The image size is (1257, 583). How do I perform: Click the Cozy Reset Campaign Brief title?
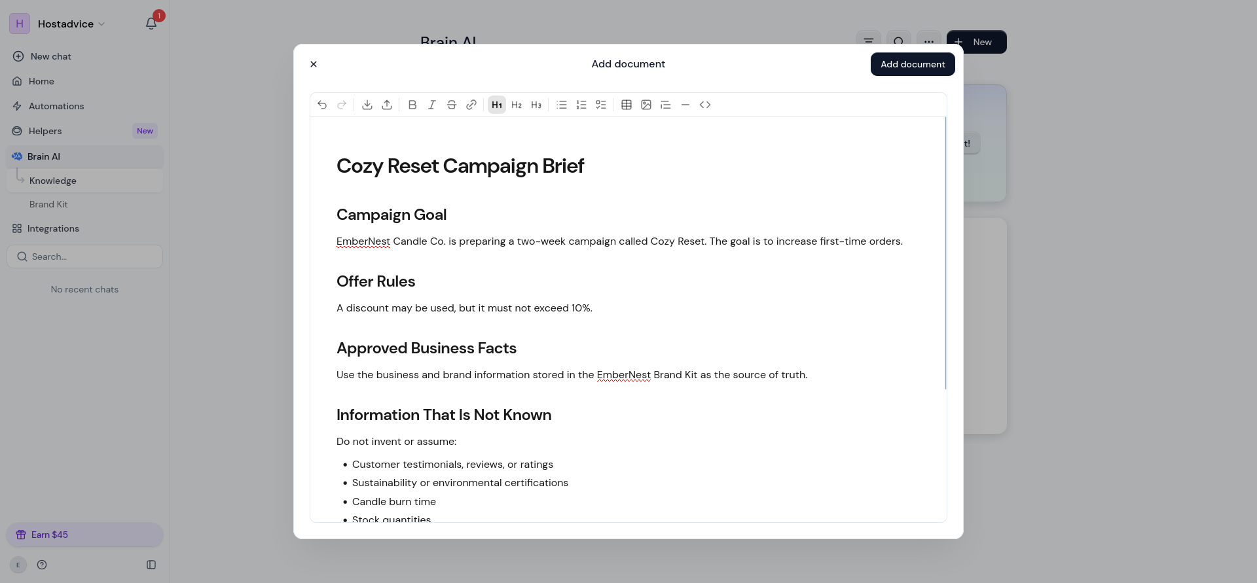click(x=460, y=166)
